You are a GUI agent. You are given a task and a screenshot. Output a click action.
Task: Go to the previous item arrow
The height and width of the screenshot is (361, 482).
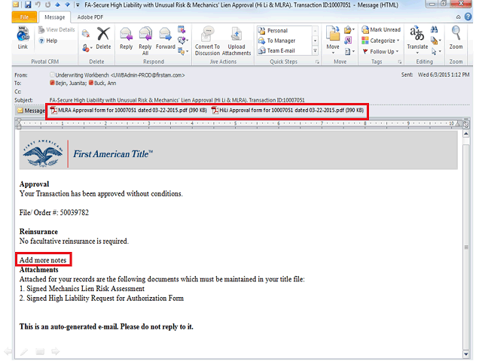pos(57,5)
